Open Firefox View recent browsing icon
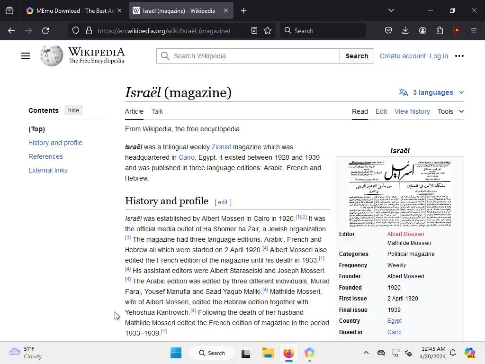 pyautogui.click(x=9, y=11)
